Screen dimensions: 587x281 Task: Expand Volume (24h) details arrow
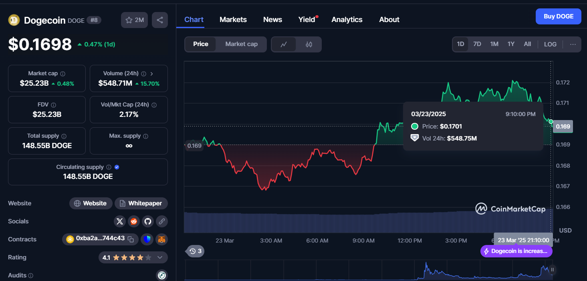tap(151, 74)
